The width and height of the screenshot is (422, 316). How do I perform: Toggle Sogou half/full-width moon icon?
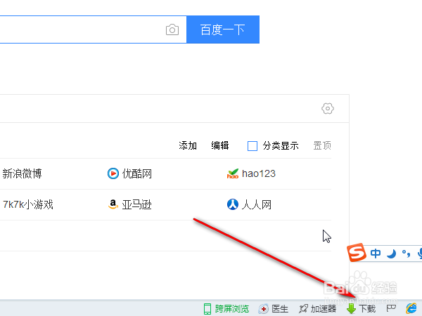pyautogui.click(x=391, y=254)
